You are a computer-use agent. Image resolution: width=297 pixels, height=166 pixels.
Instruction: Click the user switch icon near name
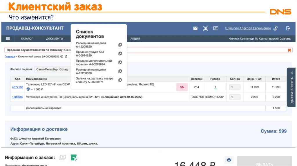(276, 28)
